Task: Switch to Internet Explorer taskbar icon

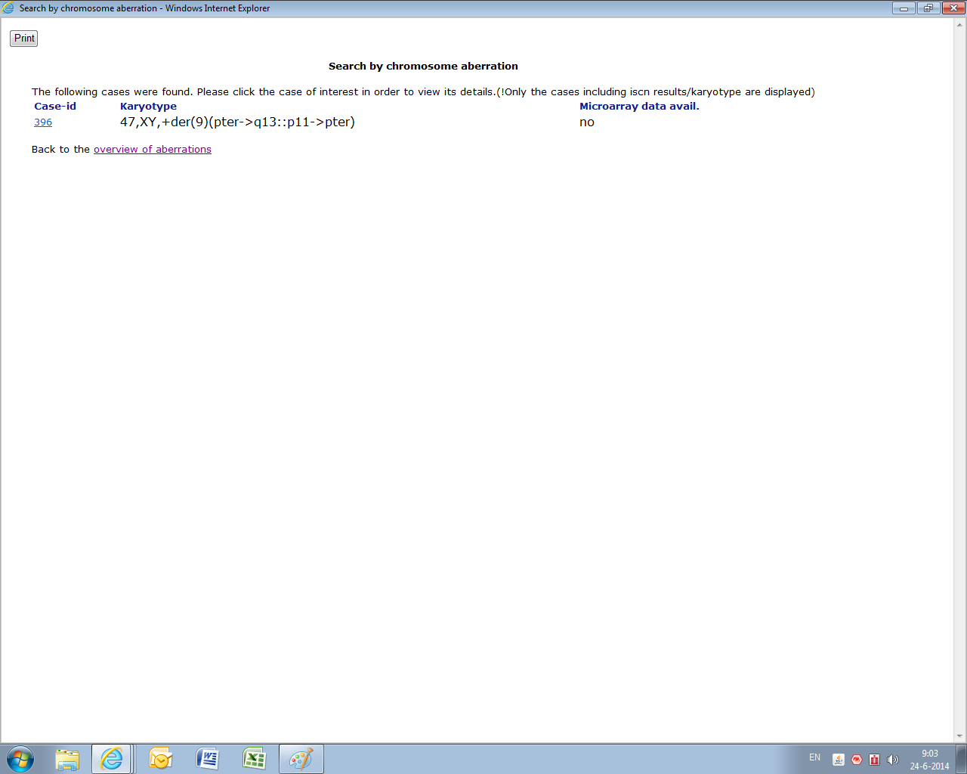Action: click(x=112, y=759)
